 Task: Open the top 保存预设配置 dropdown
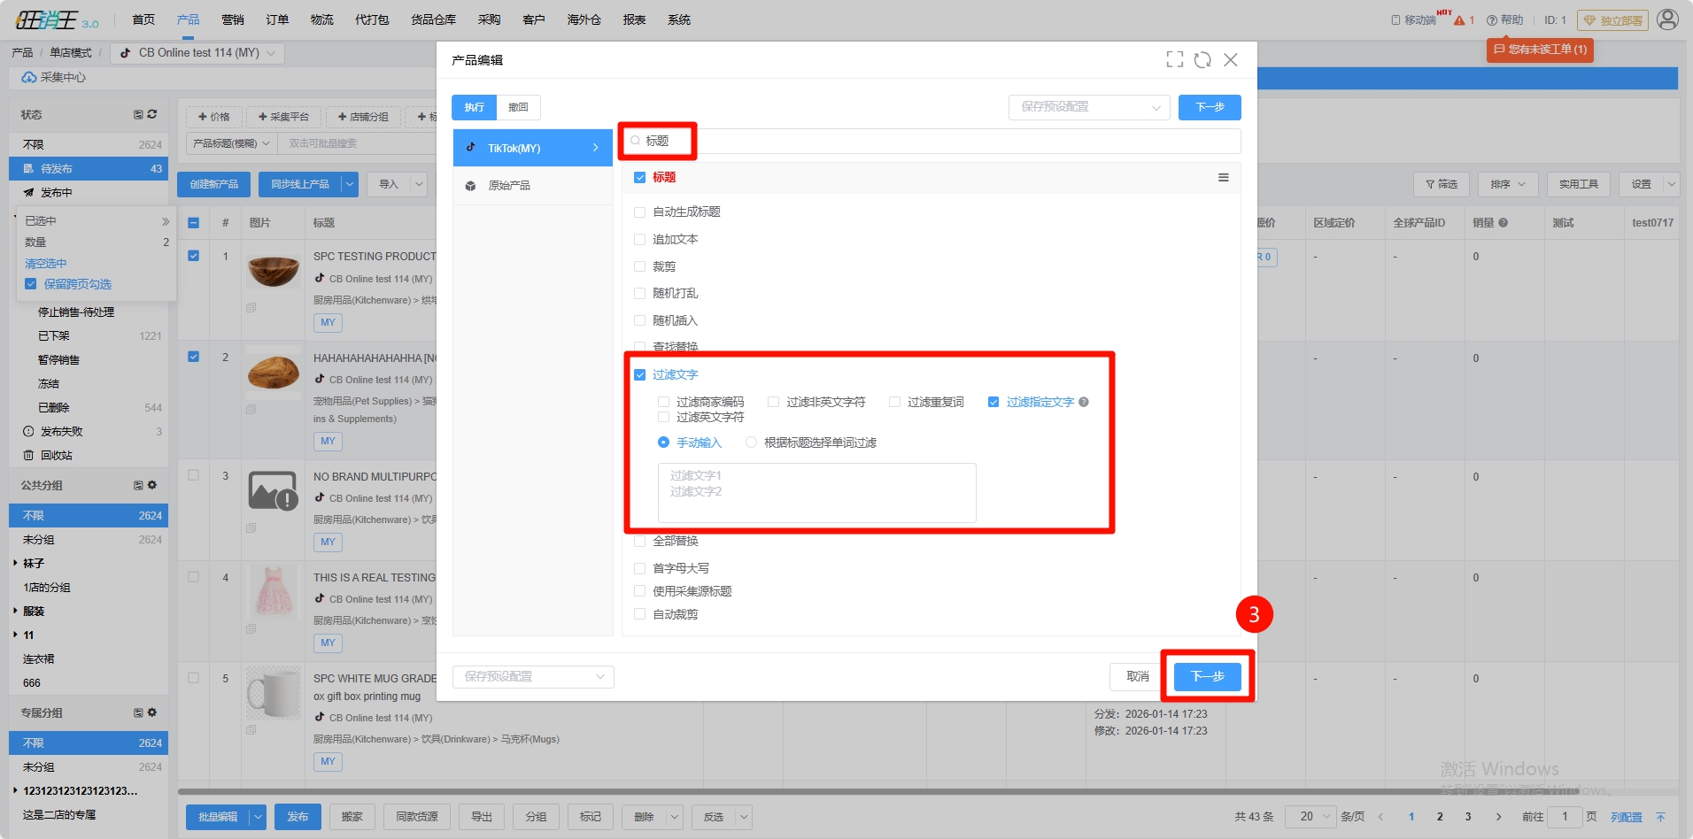click(1089, 107)
